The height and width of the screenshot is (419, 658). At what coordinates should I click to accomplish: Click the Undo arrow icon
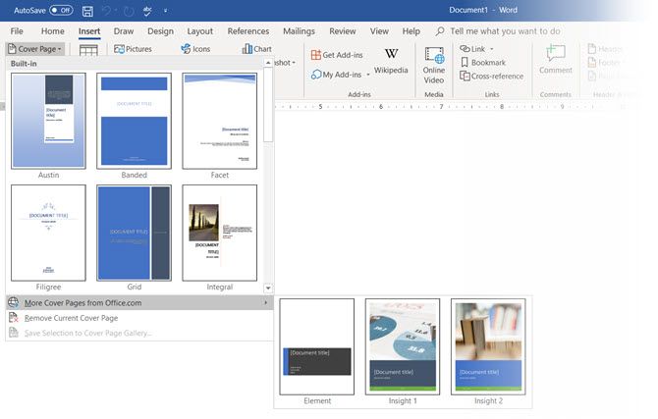click(x=107, y=11)
